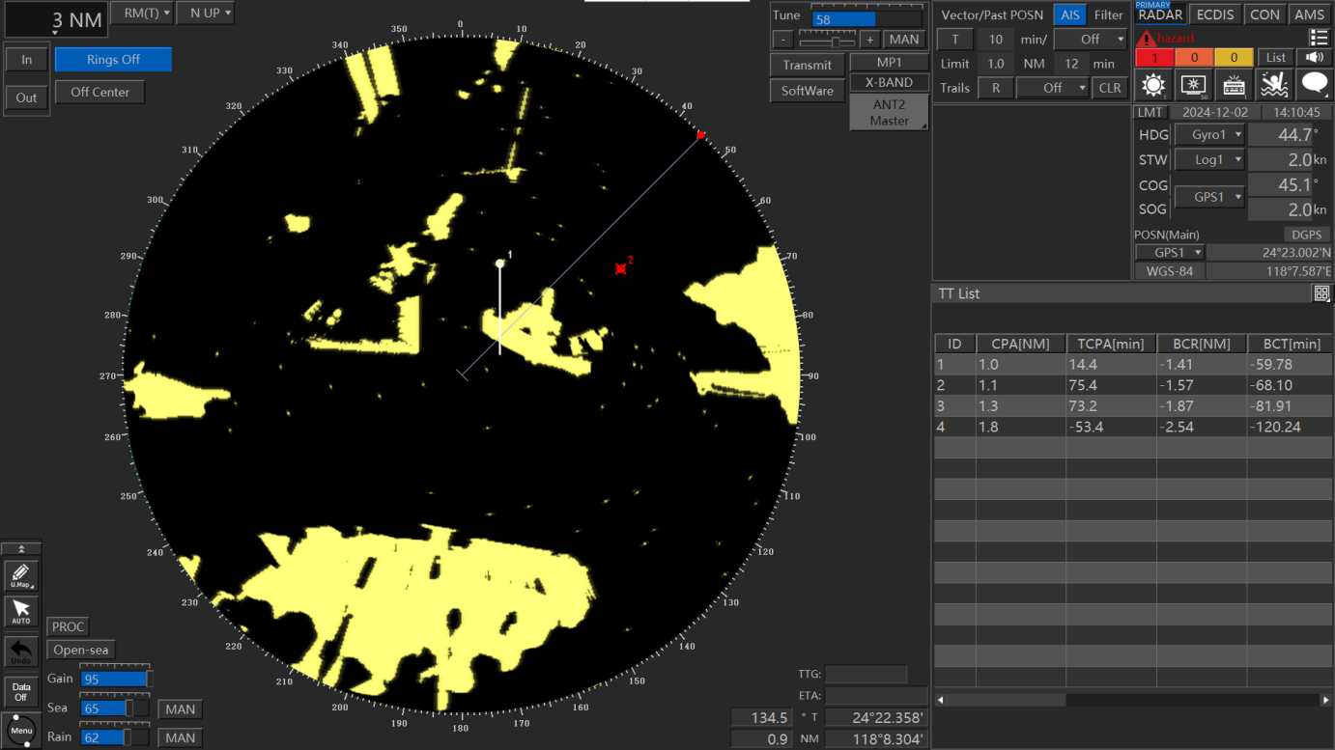
Task: Open the GPS1 position source dropdown
Action: pyautogui.click(x=1170, y=252)
